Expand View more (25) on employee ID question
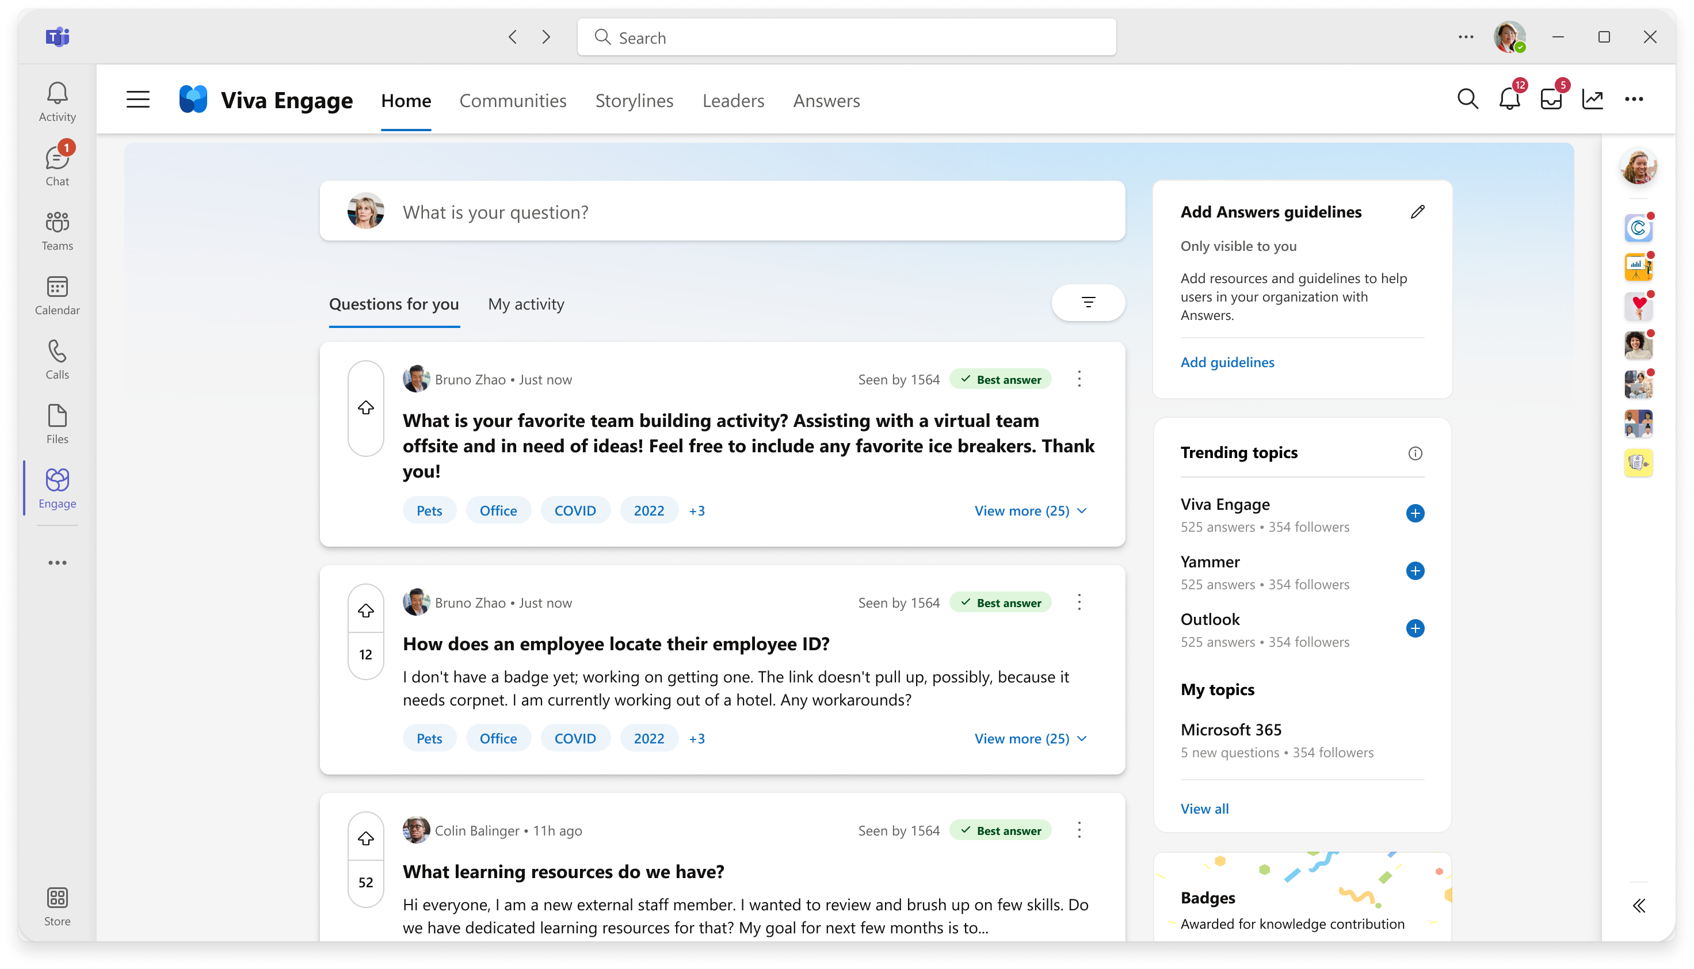The width and height of the screenshot is (1694, 969). tap(1031, 739)
